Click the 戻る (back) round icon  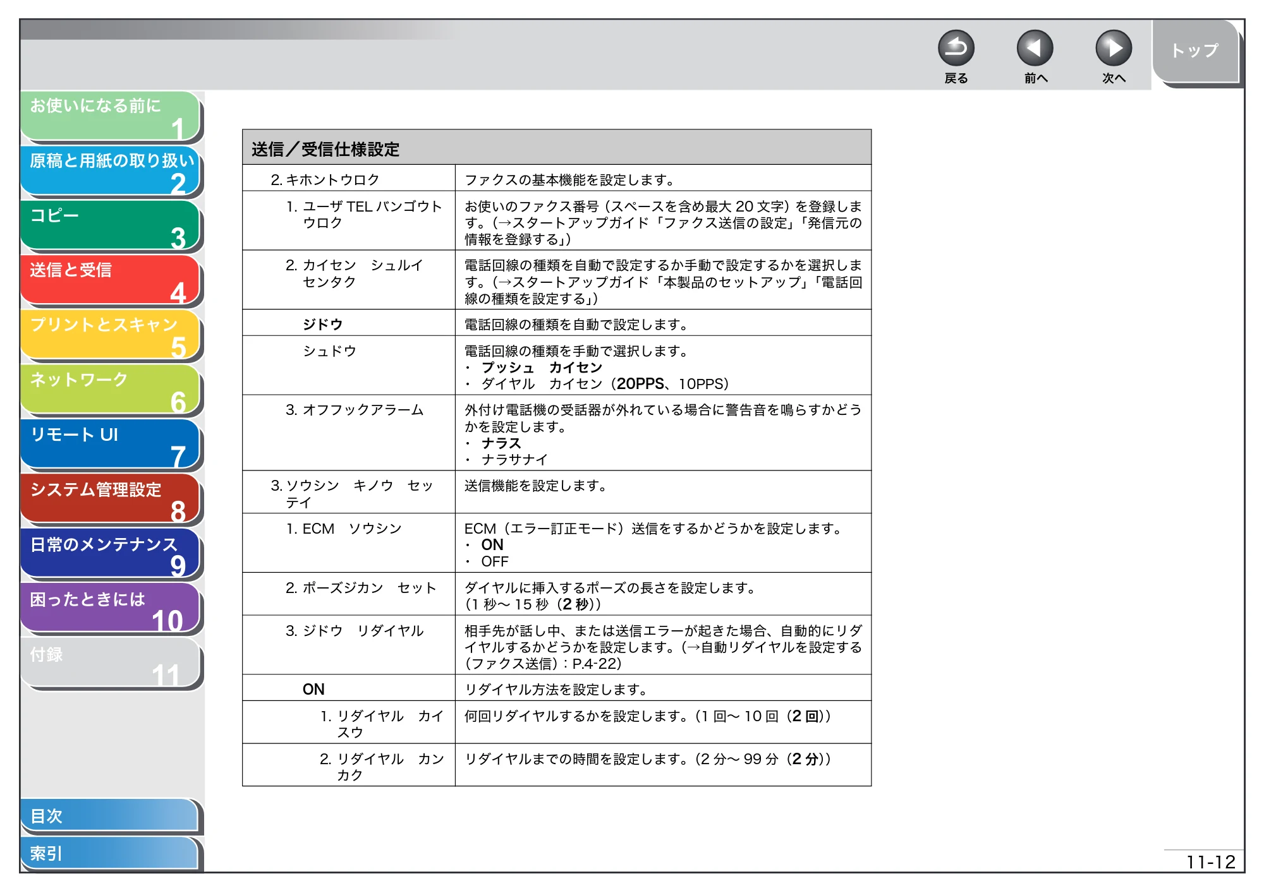(956, 49)
